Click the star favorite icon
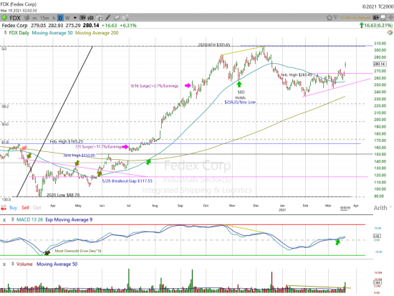This screenshot has width=394, height=296. [x=329, y=18]
